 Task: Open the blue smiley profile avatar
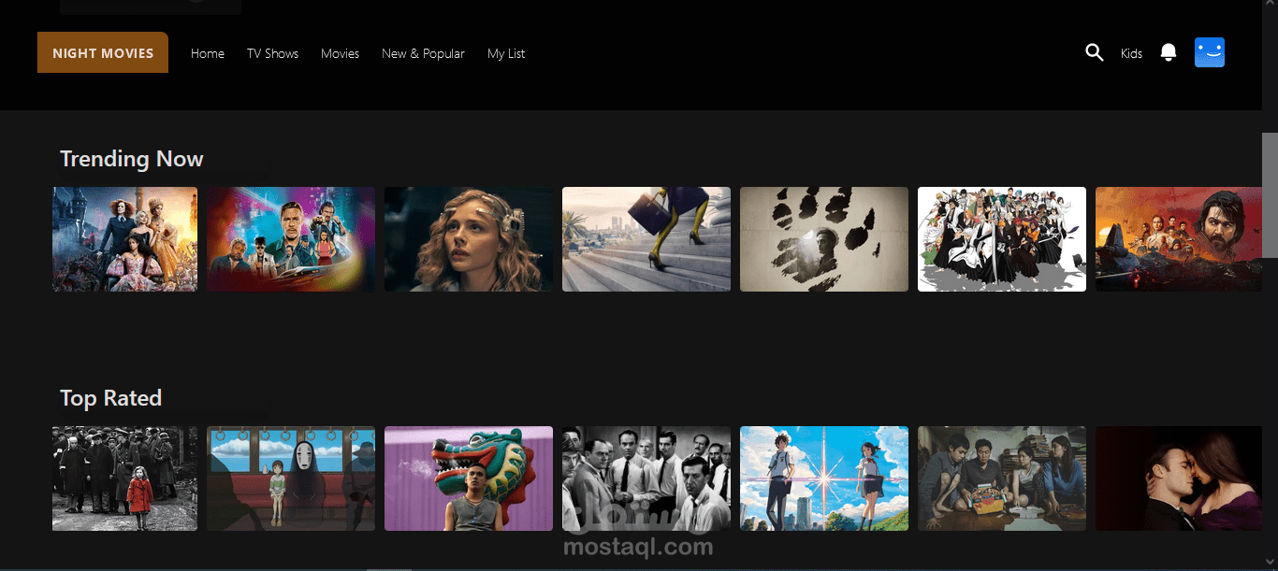pyautogui.click(x=1210, y=52)
